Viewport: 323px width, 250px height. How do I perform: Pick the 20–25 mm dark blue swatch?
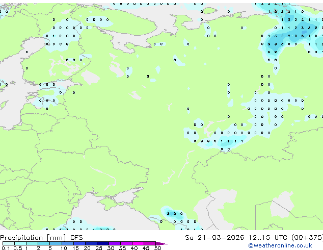pos(91,243)
